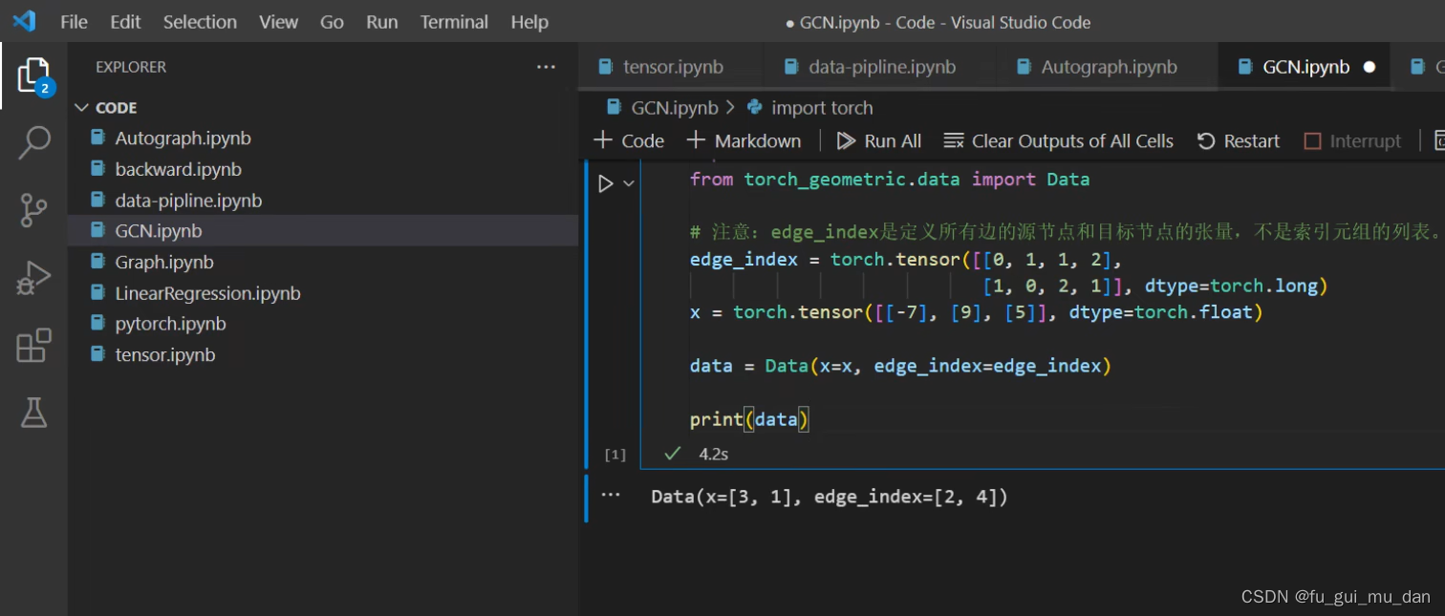Clear Outputs of All Cells
This screenshot has width=1445, height=616.
point(1058,141)
